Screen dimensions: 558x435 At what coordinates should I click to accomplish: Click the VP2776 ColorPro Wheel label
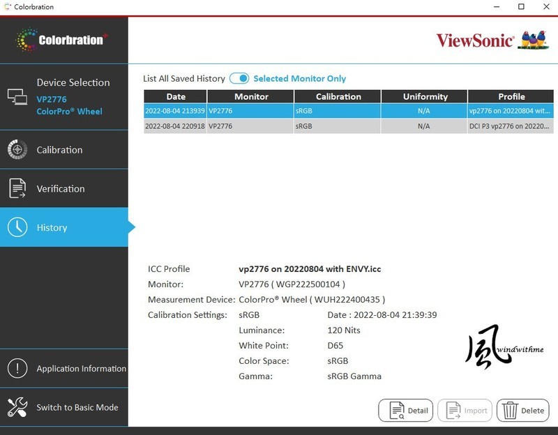point(70,105)
